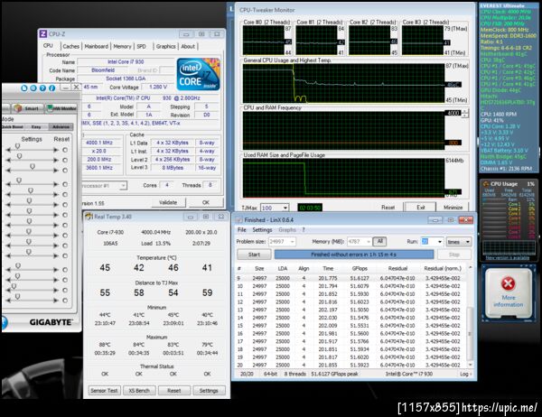Open the HW Monitor tab in Gigabyte utility
Image resolution: width=542 pixels, height=417 pixels.
tap(61, 108)
